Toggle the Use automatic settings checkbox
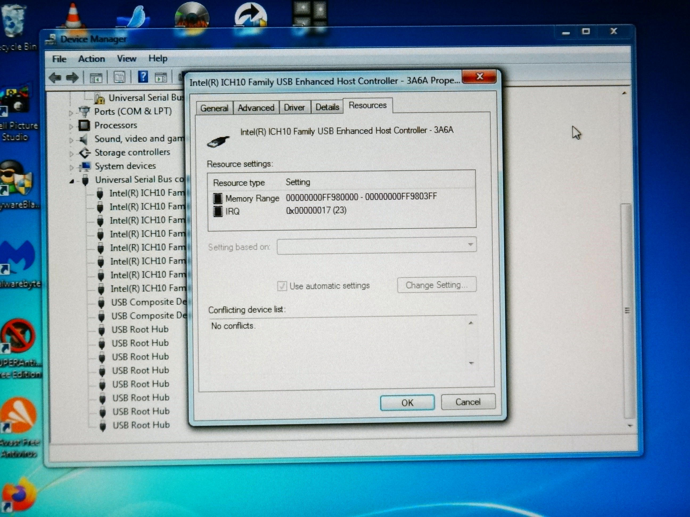 coord(282,286)
